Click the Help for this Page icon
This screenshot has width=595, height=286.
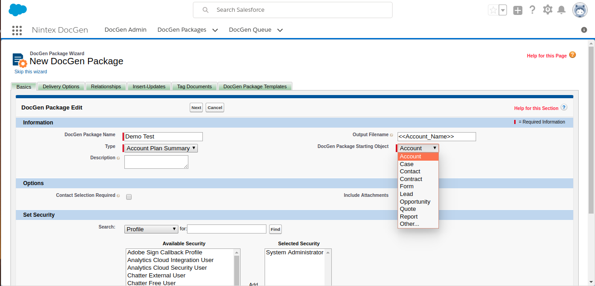572,55
